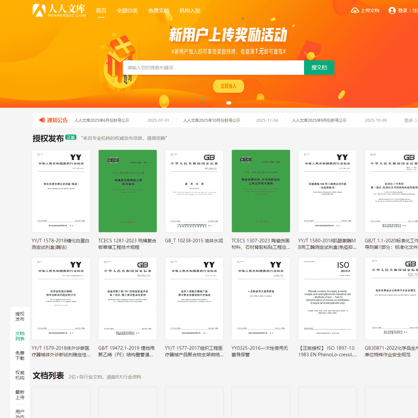Click the upload cloud icon beside 上传文档
The height and width of the screenshot is (418, 418).
pyautogui.click(x=355, y=10)
